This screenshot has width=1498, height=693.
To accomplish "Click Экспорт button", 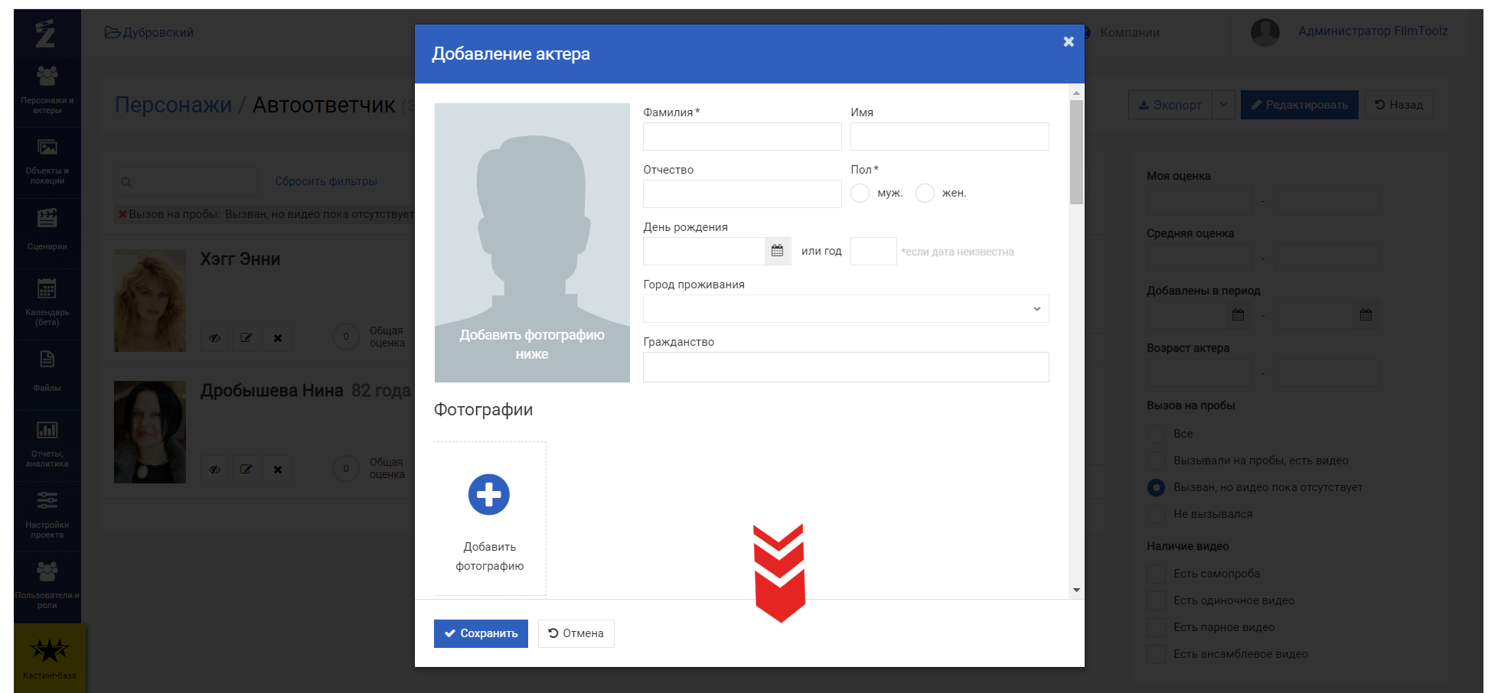I will click(x=1170, y=105).
